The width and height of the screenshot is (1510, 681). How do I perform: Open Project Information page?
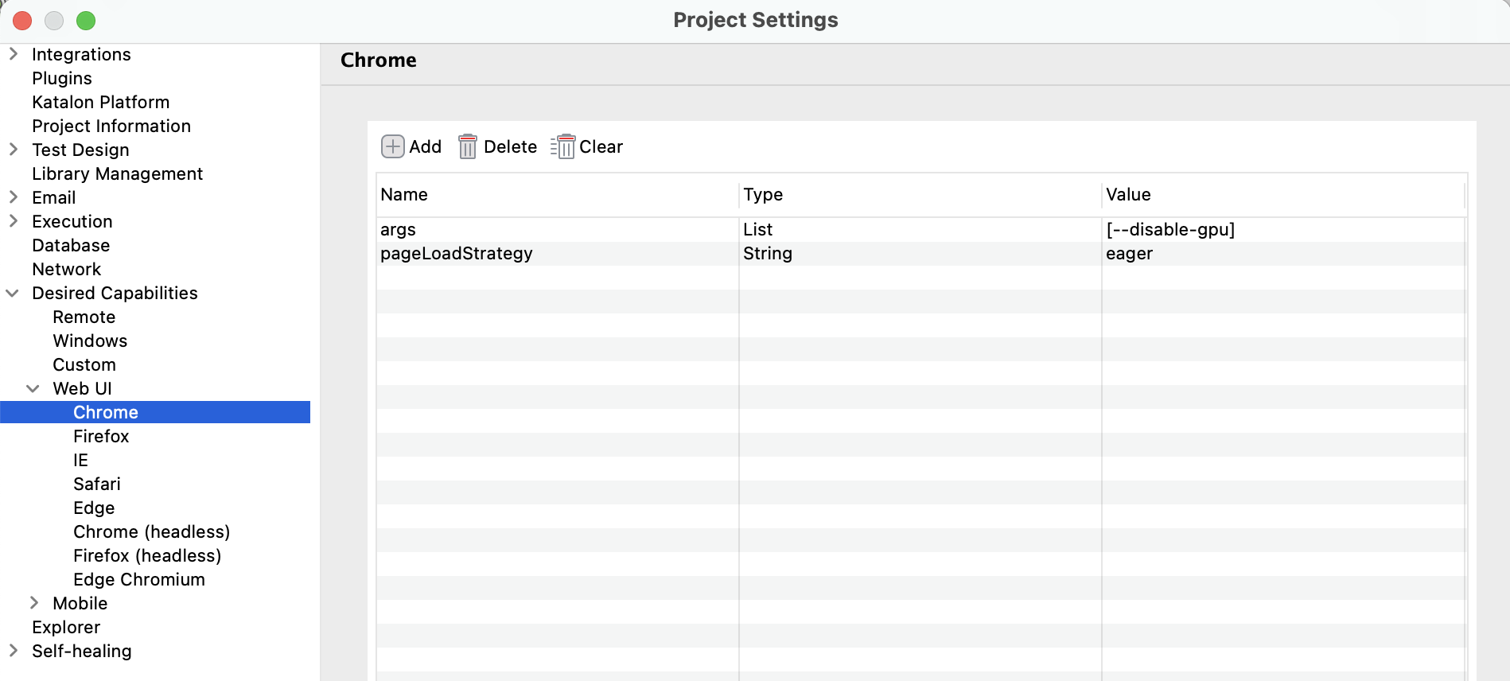coord(111,126)
